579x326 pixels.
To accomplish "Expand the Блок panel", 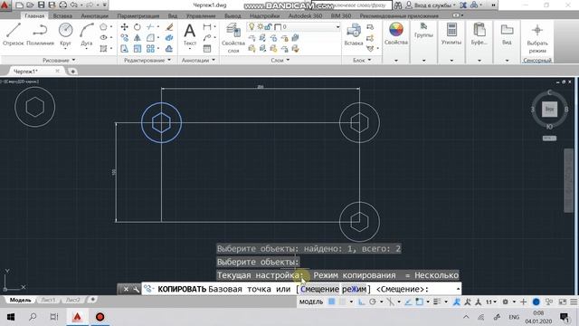I will pyautogui.click(x=362, y=60).
